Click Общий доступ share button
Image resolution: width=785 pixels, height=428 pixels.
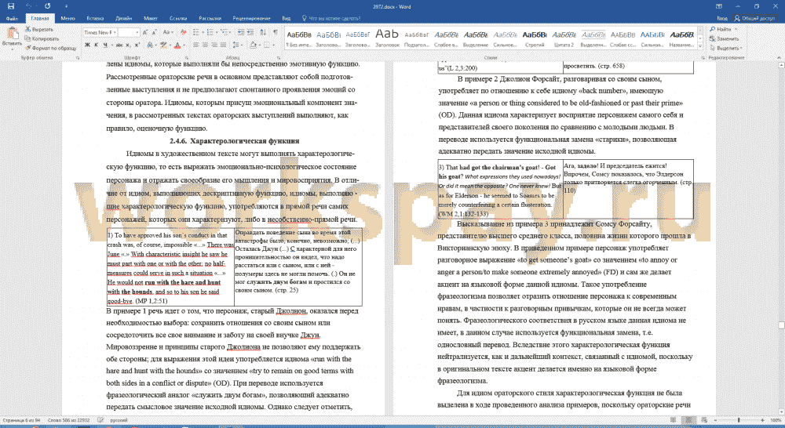point(754,19)
